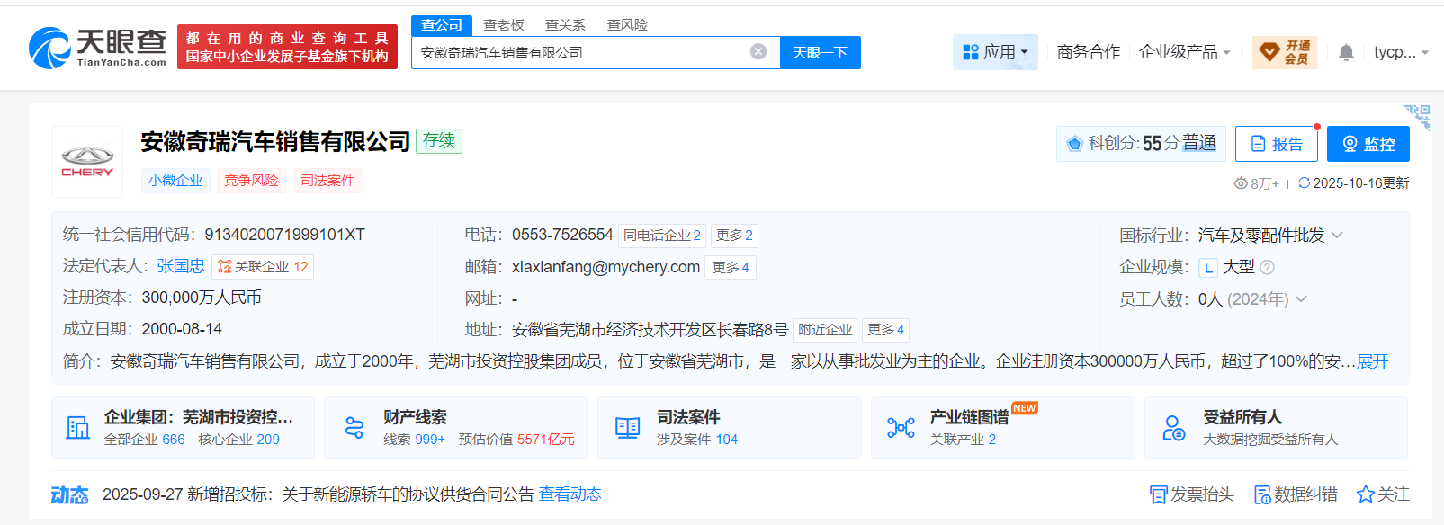The width and height of the screenshot is (1444, 525).
Task: Click the refresh update icon beside 2025-10-16更新
Action: [1304, 182]
